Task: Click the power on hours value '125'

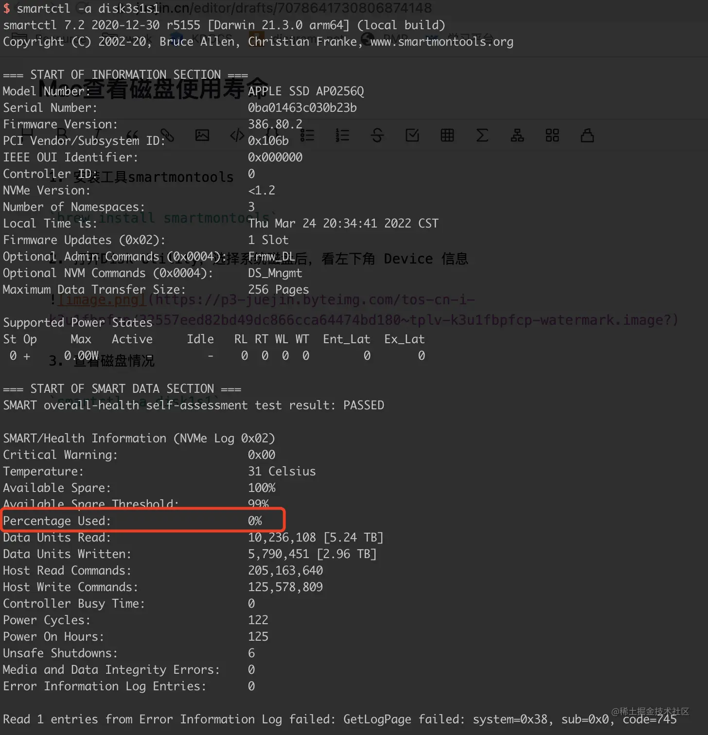Action: point(258,636)
